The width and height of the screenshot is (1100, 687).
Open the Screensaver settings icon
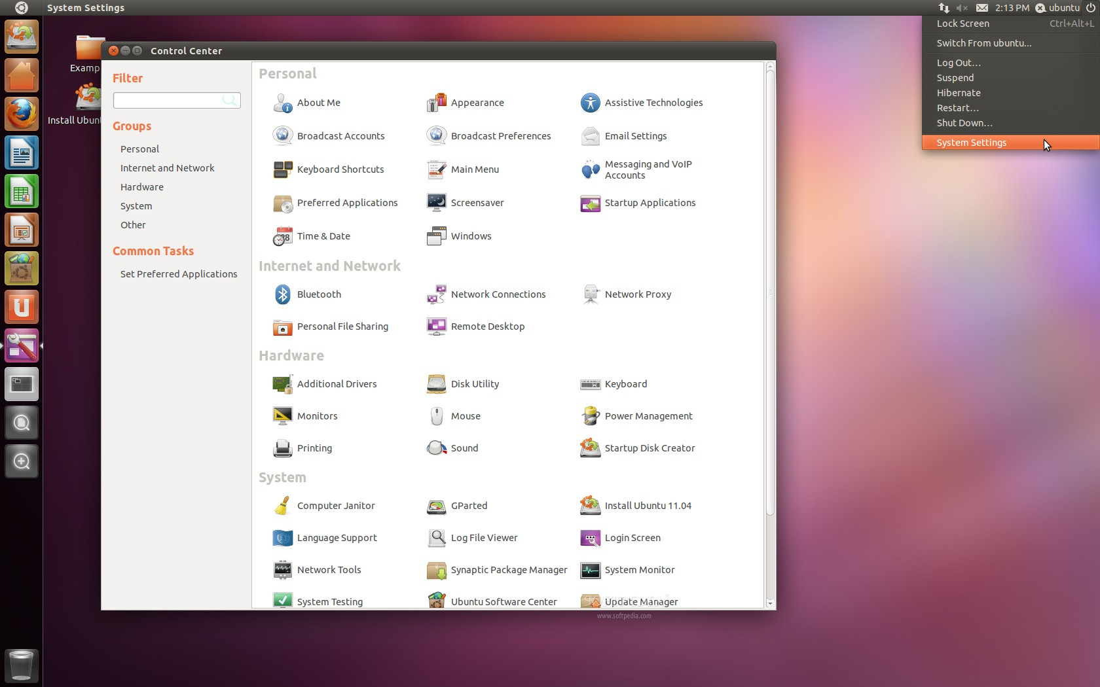(x=437, y=203)
